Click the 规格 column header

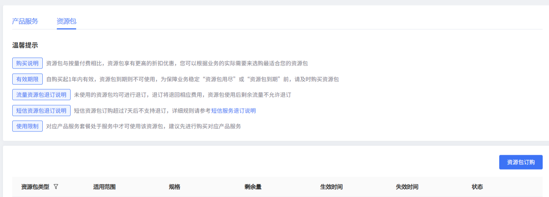175,187
